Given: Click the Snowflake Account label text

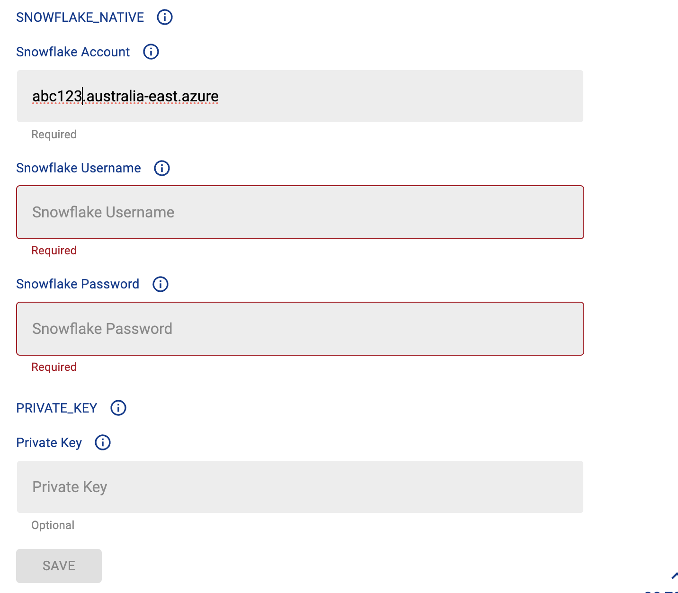Looking at the screenshot, I should [73, 52].
